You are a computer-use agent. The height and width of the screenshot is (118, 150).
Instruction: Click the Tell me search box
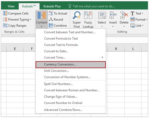91,6
